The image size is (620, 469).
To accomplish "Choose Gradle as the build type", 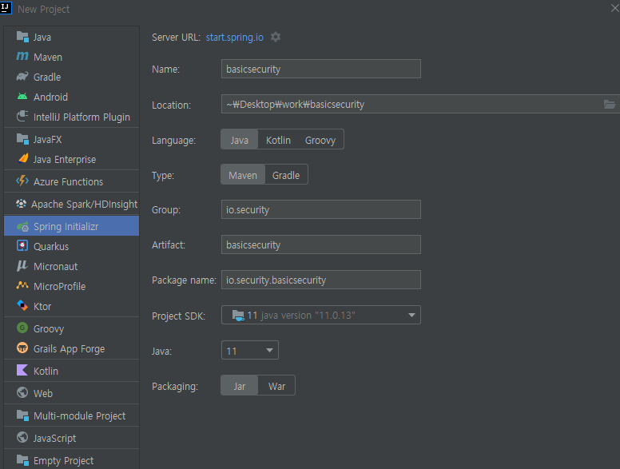I will click(x=286, y=175).
